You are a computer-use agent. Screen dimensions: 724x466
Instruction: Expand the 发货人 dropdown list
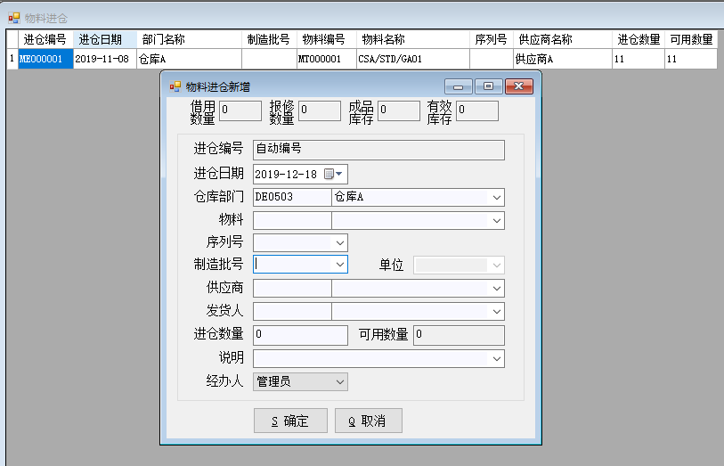pos(496,311)
